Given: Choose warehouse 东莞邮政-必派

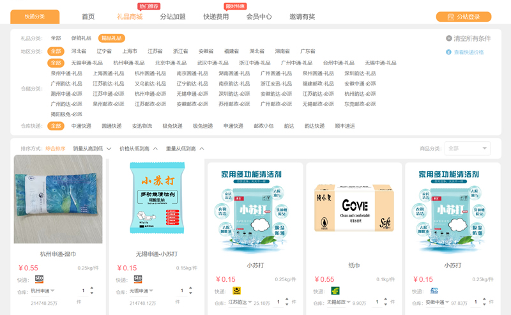Looking at the screenshot, I should 360,104.
